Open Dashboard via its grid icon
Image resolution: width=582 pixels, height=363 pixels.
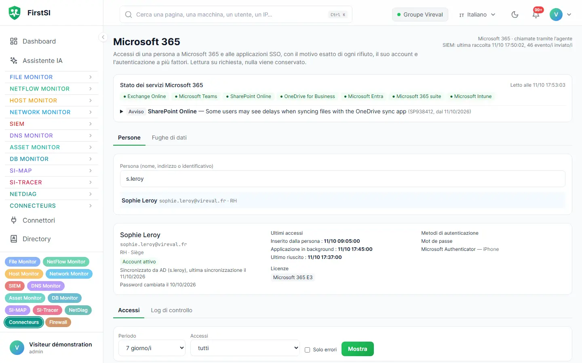click(14, 41)
